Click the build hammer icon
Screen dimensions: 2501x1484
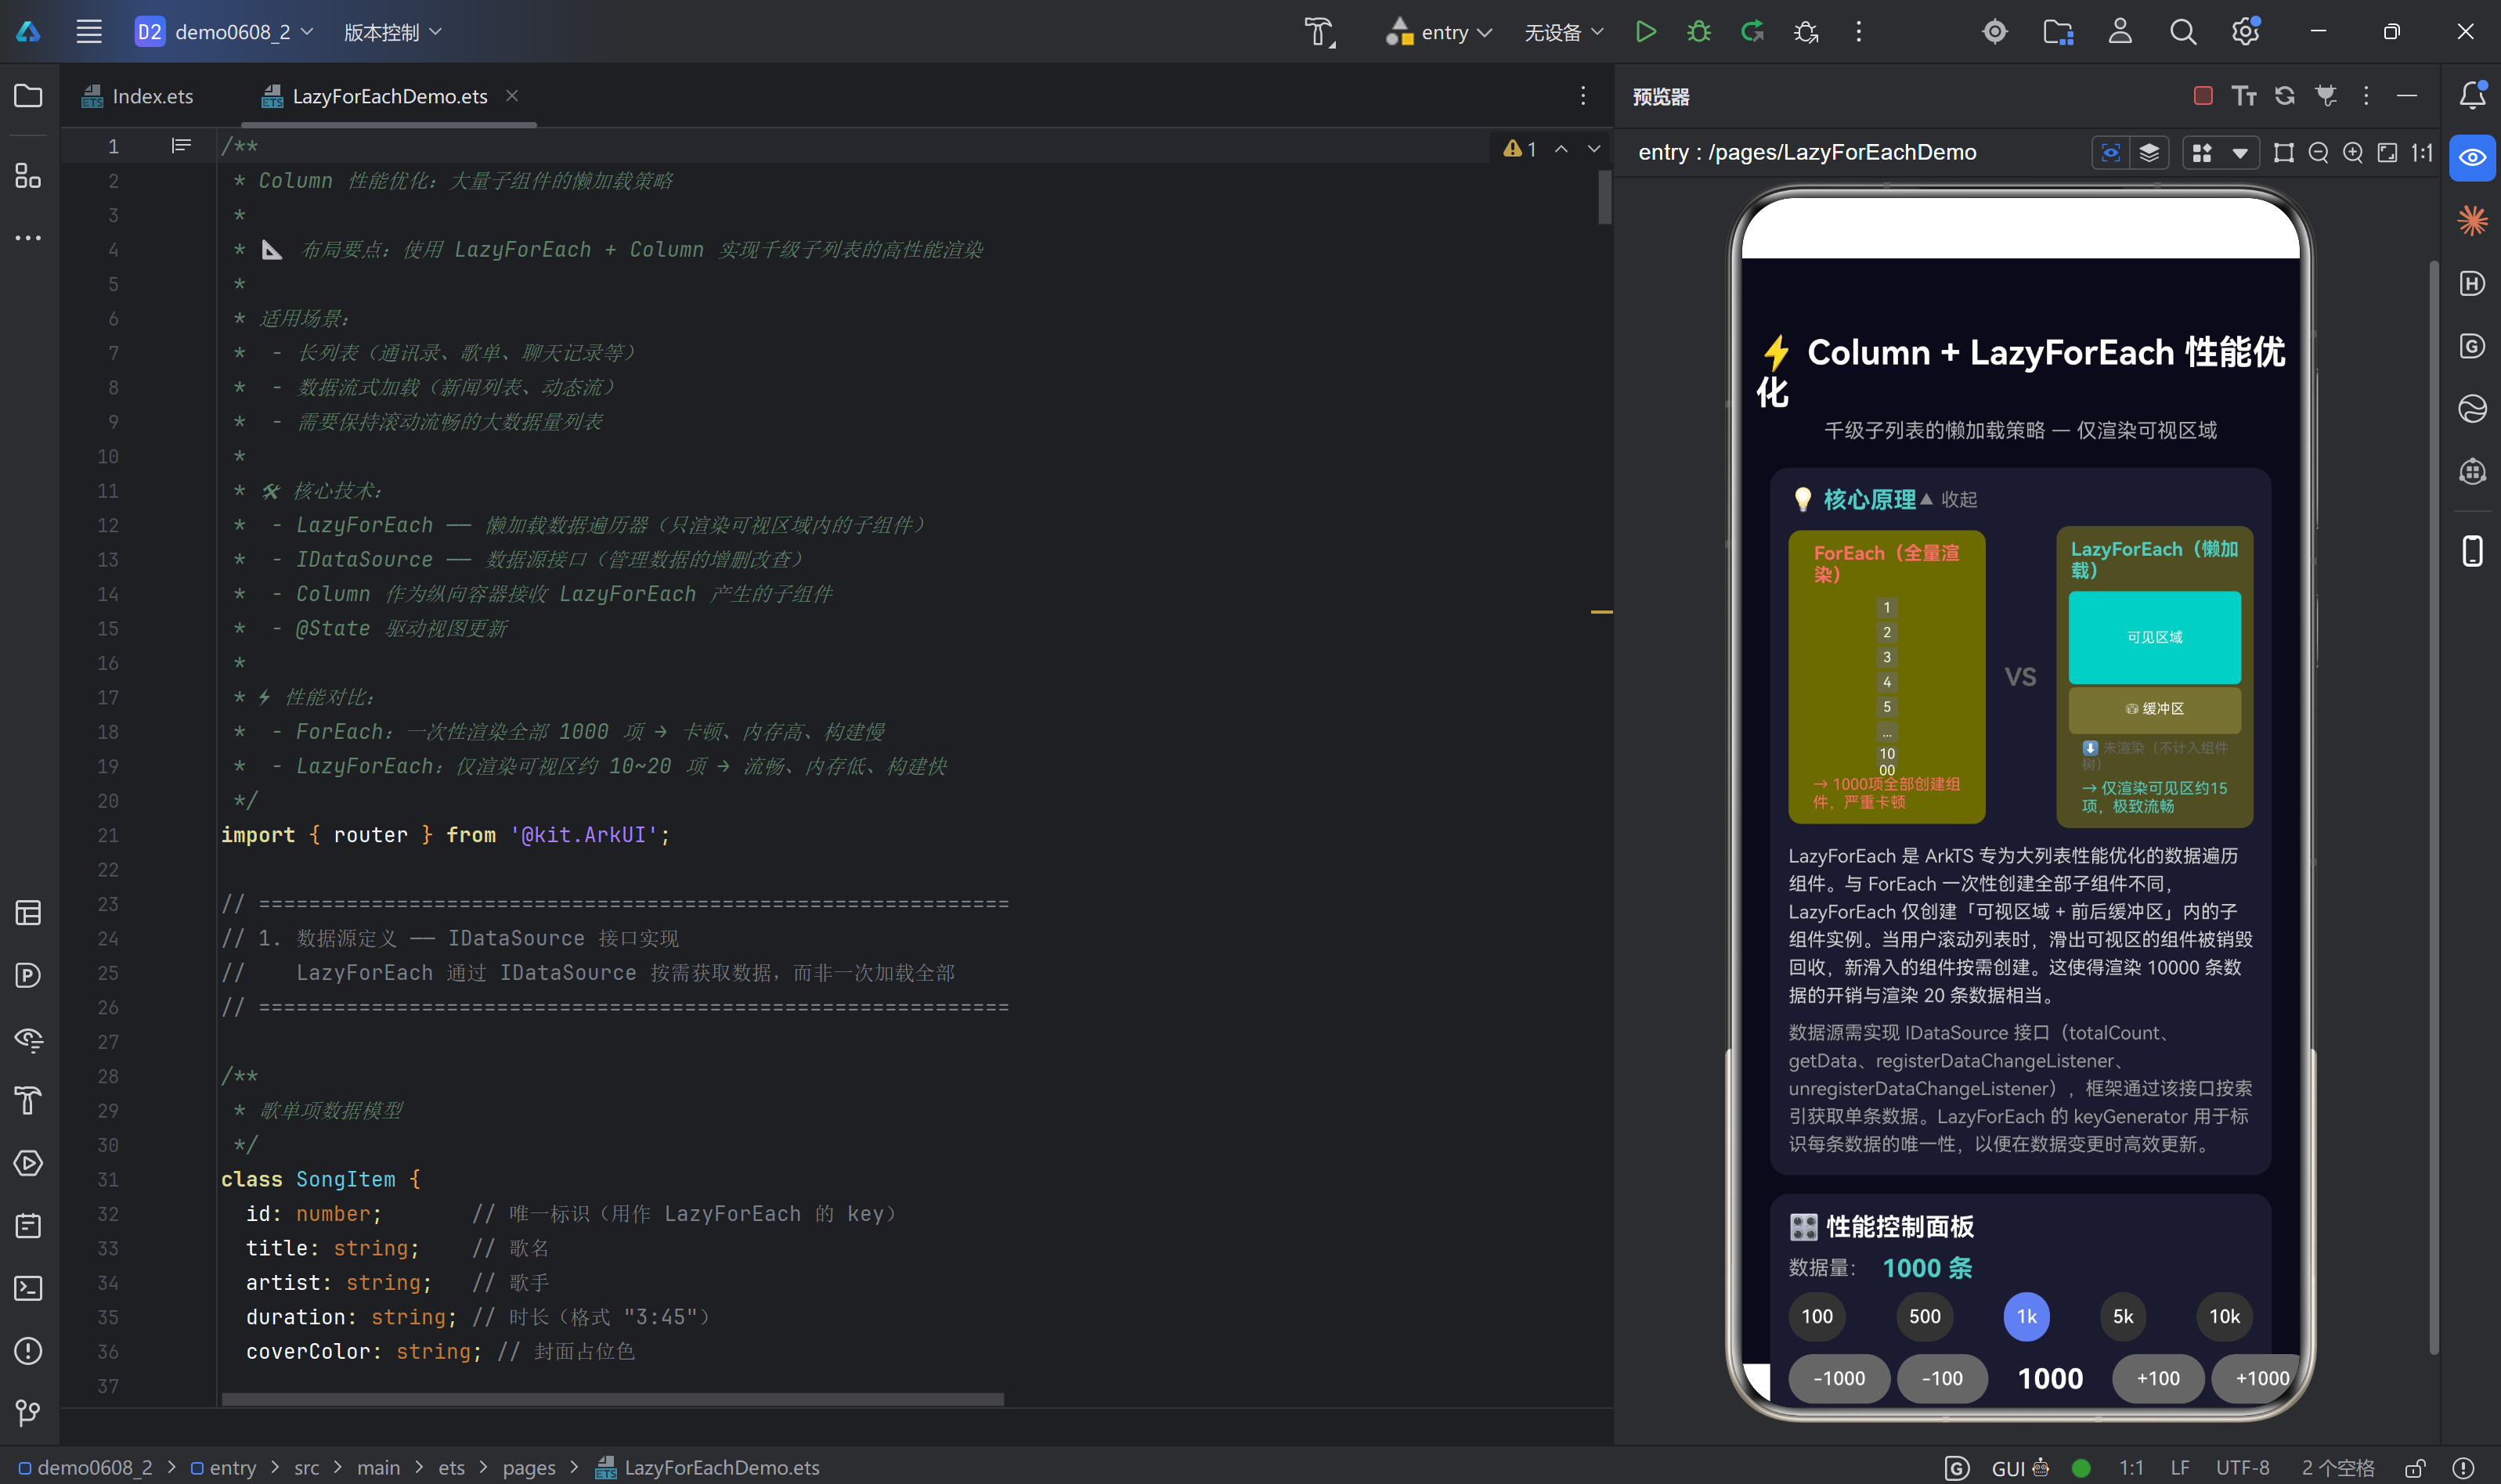tap(1319, 32)
